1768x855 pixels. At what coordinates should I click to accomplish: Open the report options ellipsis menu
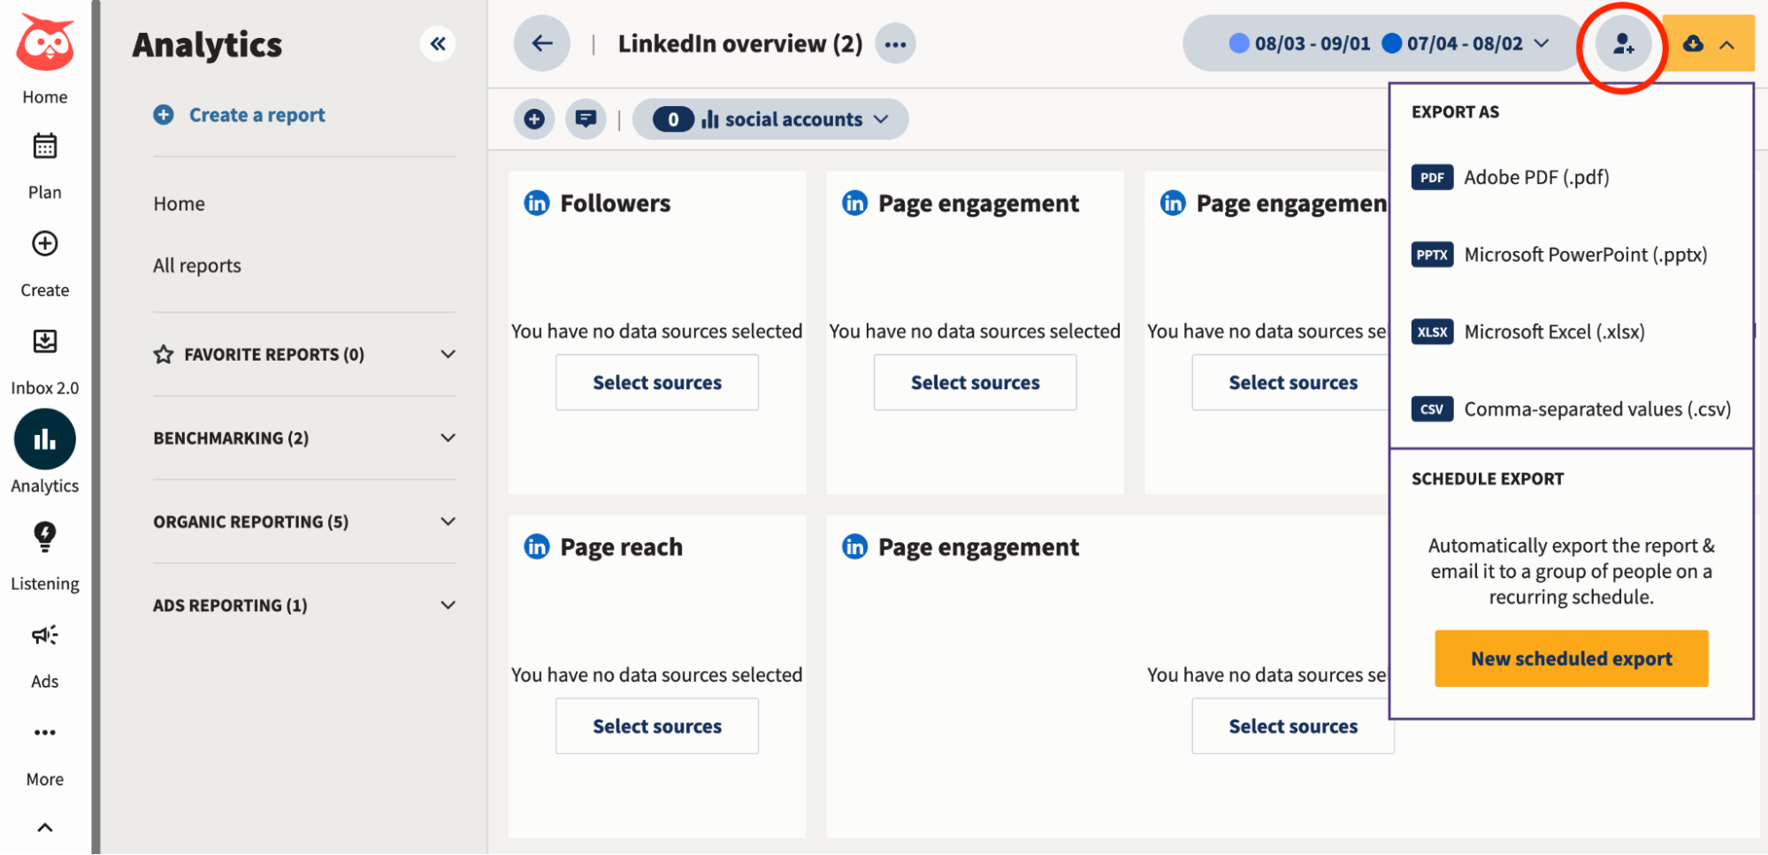pos(895,43)
